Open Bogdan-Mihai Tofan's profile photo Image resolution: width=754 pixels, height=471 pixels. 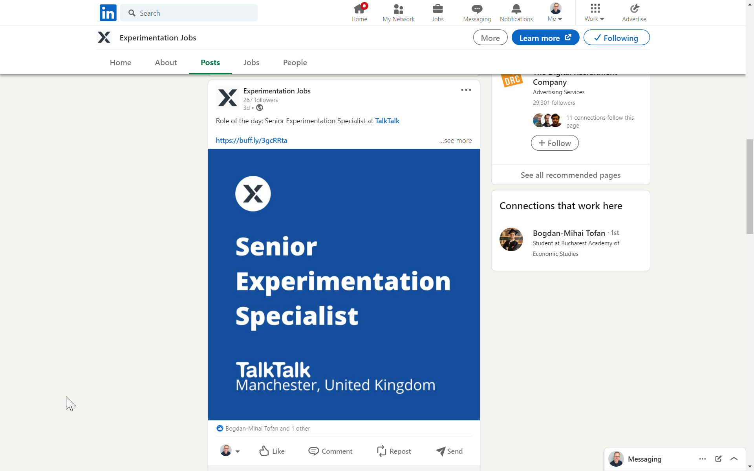(511, 239)
